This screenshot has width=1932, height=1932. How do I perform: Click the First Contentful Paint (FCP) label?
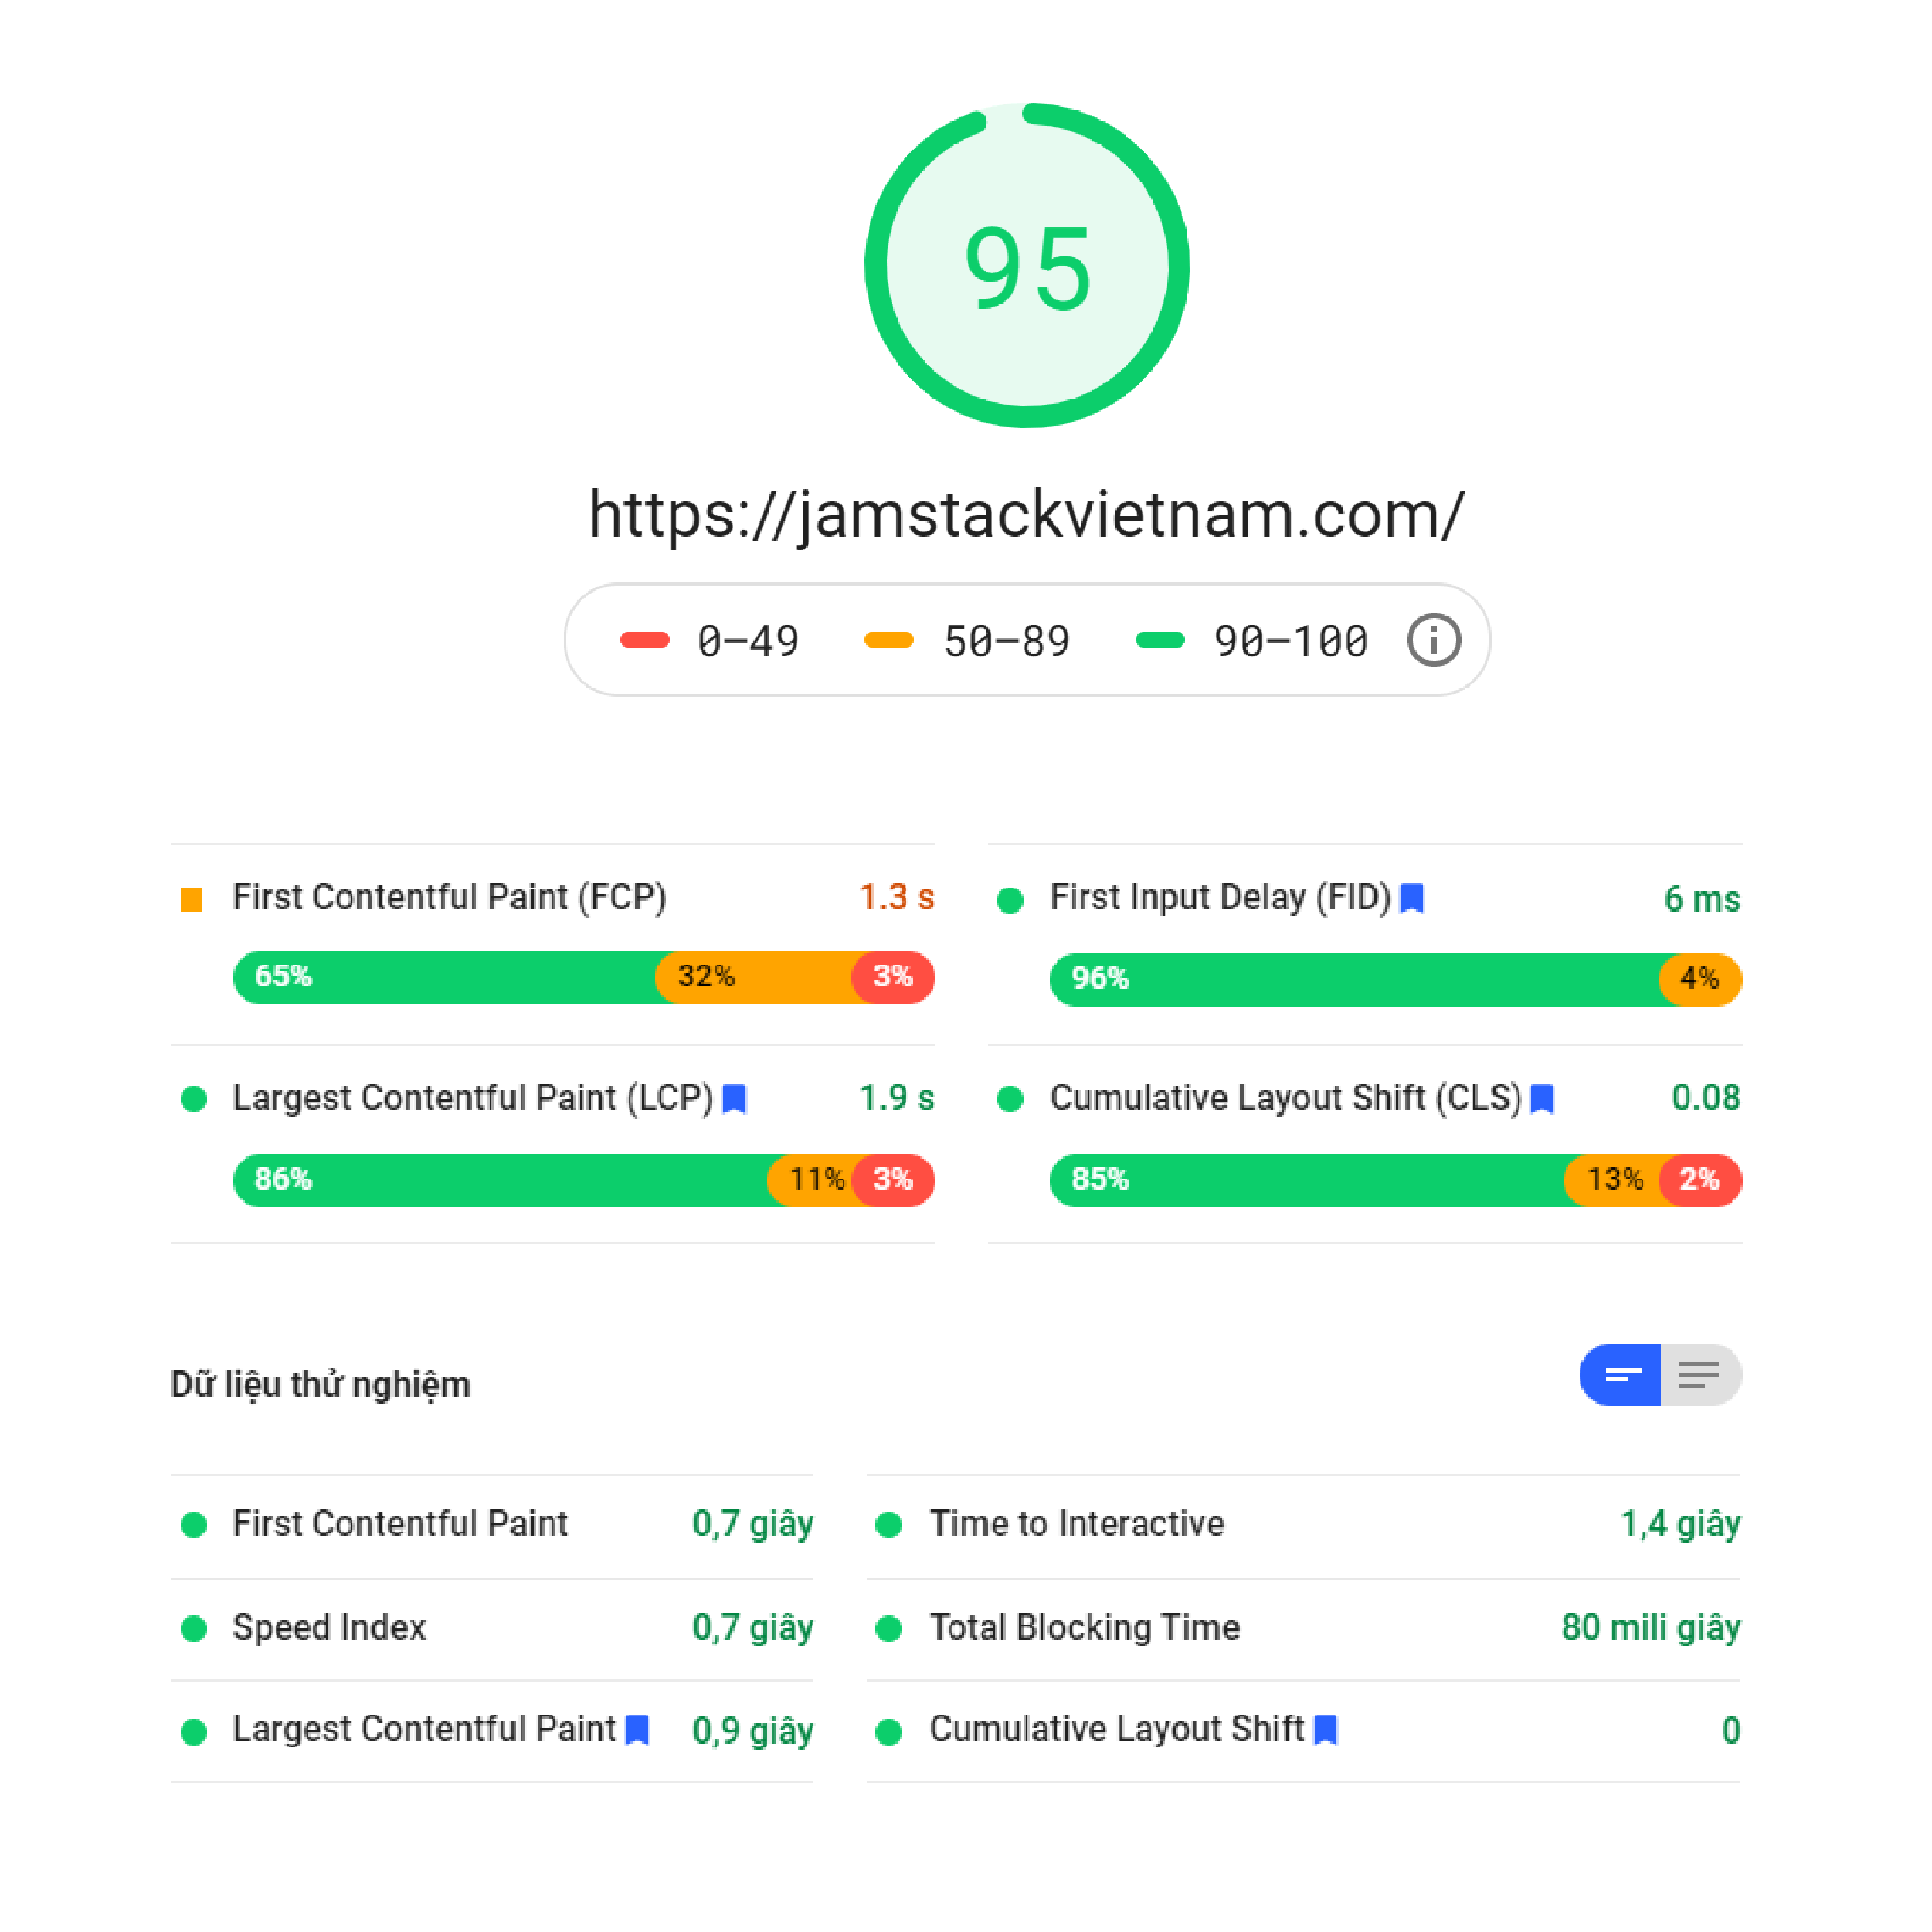point(449,898)
